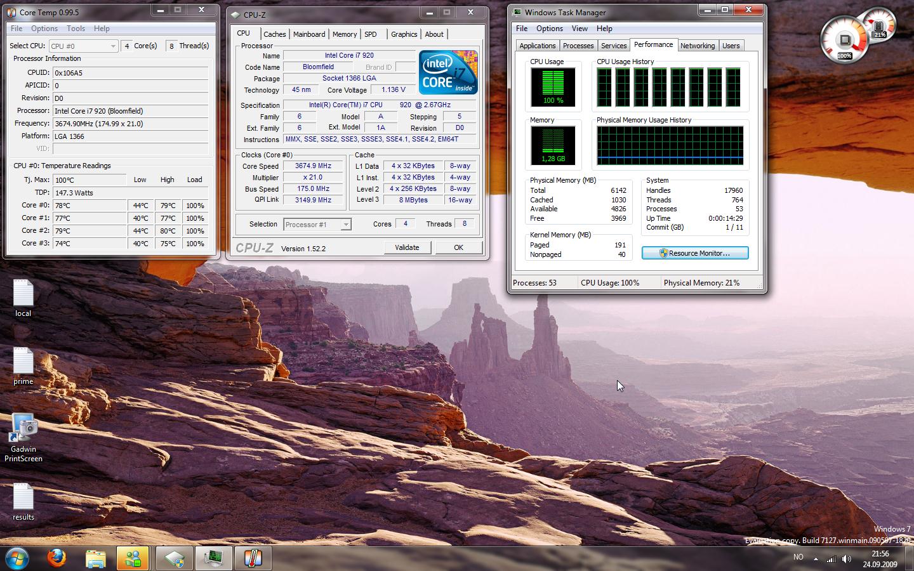Open Core Temp Help menu

(102, 28)
